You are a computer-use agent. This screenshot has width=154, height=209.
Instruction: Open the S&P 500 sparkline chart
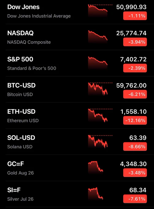(x=98, y=63)
